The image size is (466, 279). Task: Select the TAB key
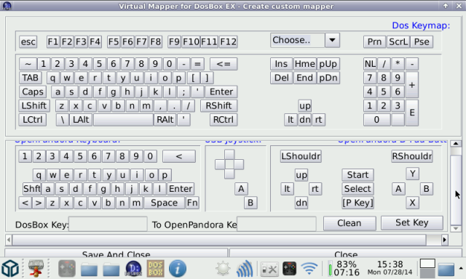tap(31, 78)
